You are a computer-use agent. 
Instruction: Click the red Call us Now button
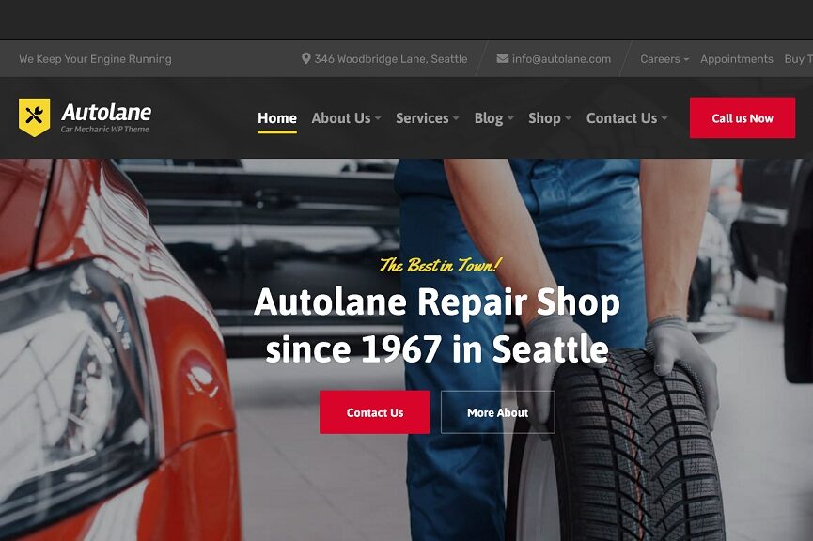[x=742, y=118]
